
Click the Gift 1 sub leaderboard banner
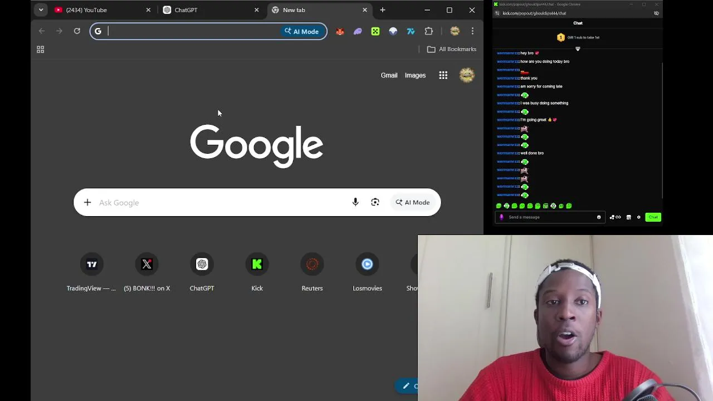(578, 37)
